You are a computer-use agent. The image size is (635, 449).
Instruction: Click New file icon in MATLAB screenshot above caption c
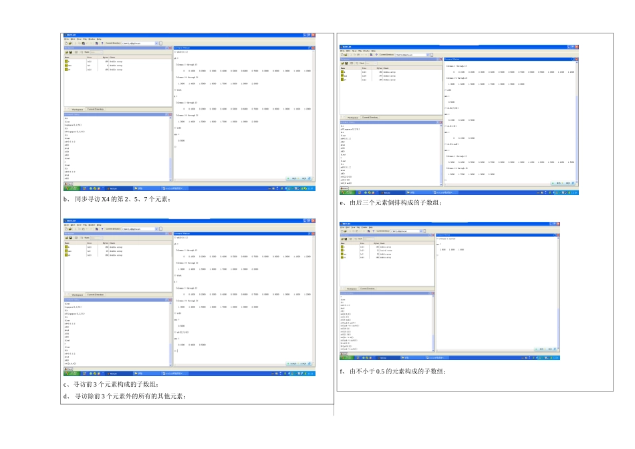[66, 229]
